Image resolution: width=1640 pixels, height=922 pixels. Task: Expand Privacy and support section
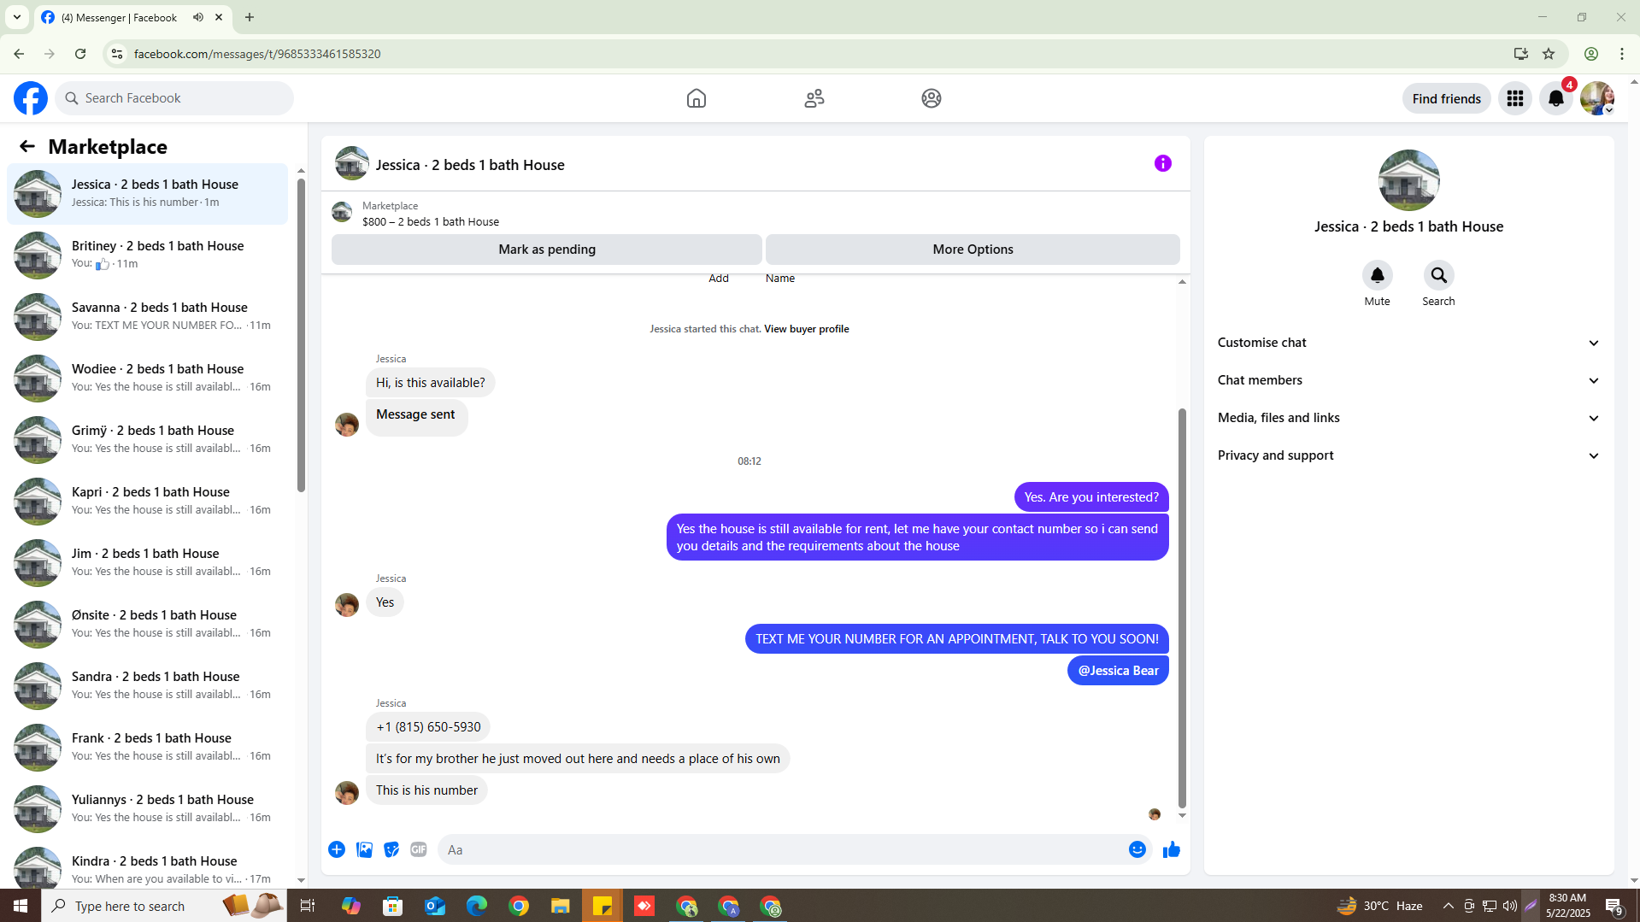1408,455
